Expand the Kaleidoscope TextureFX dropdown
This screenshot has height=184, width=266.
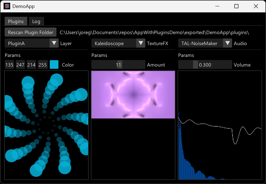point(114,43)
